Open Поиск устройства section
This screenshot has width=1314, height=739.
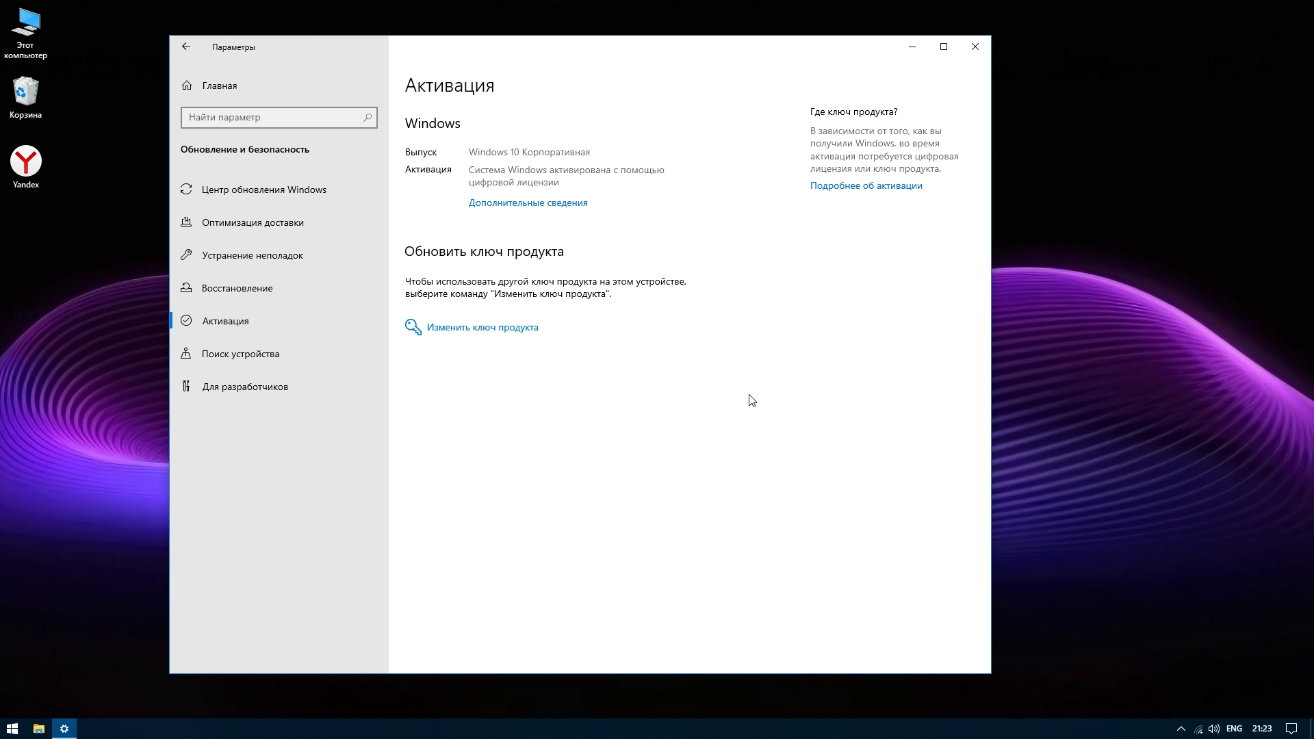(x=240, y=354)
